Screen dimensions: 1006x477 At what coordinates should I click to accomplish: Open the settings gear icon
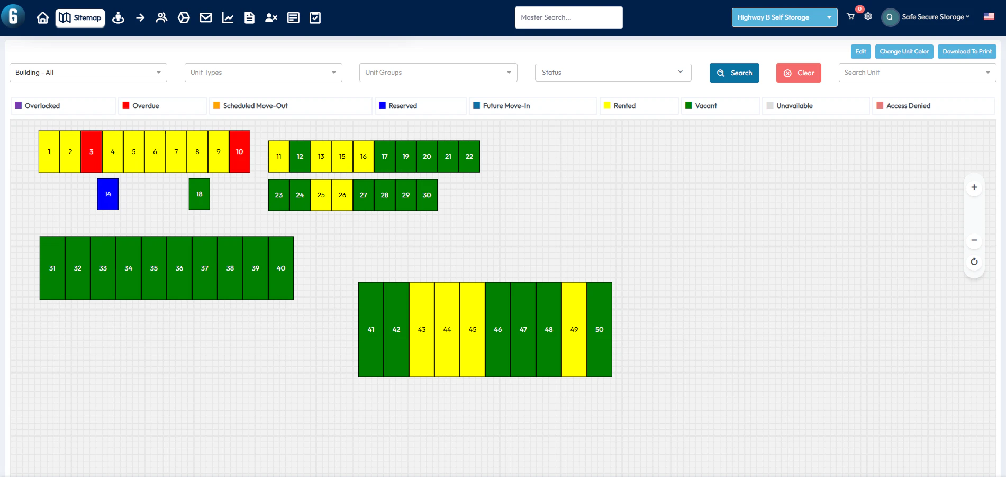[867, 17]
